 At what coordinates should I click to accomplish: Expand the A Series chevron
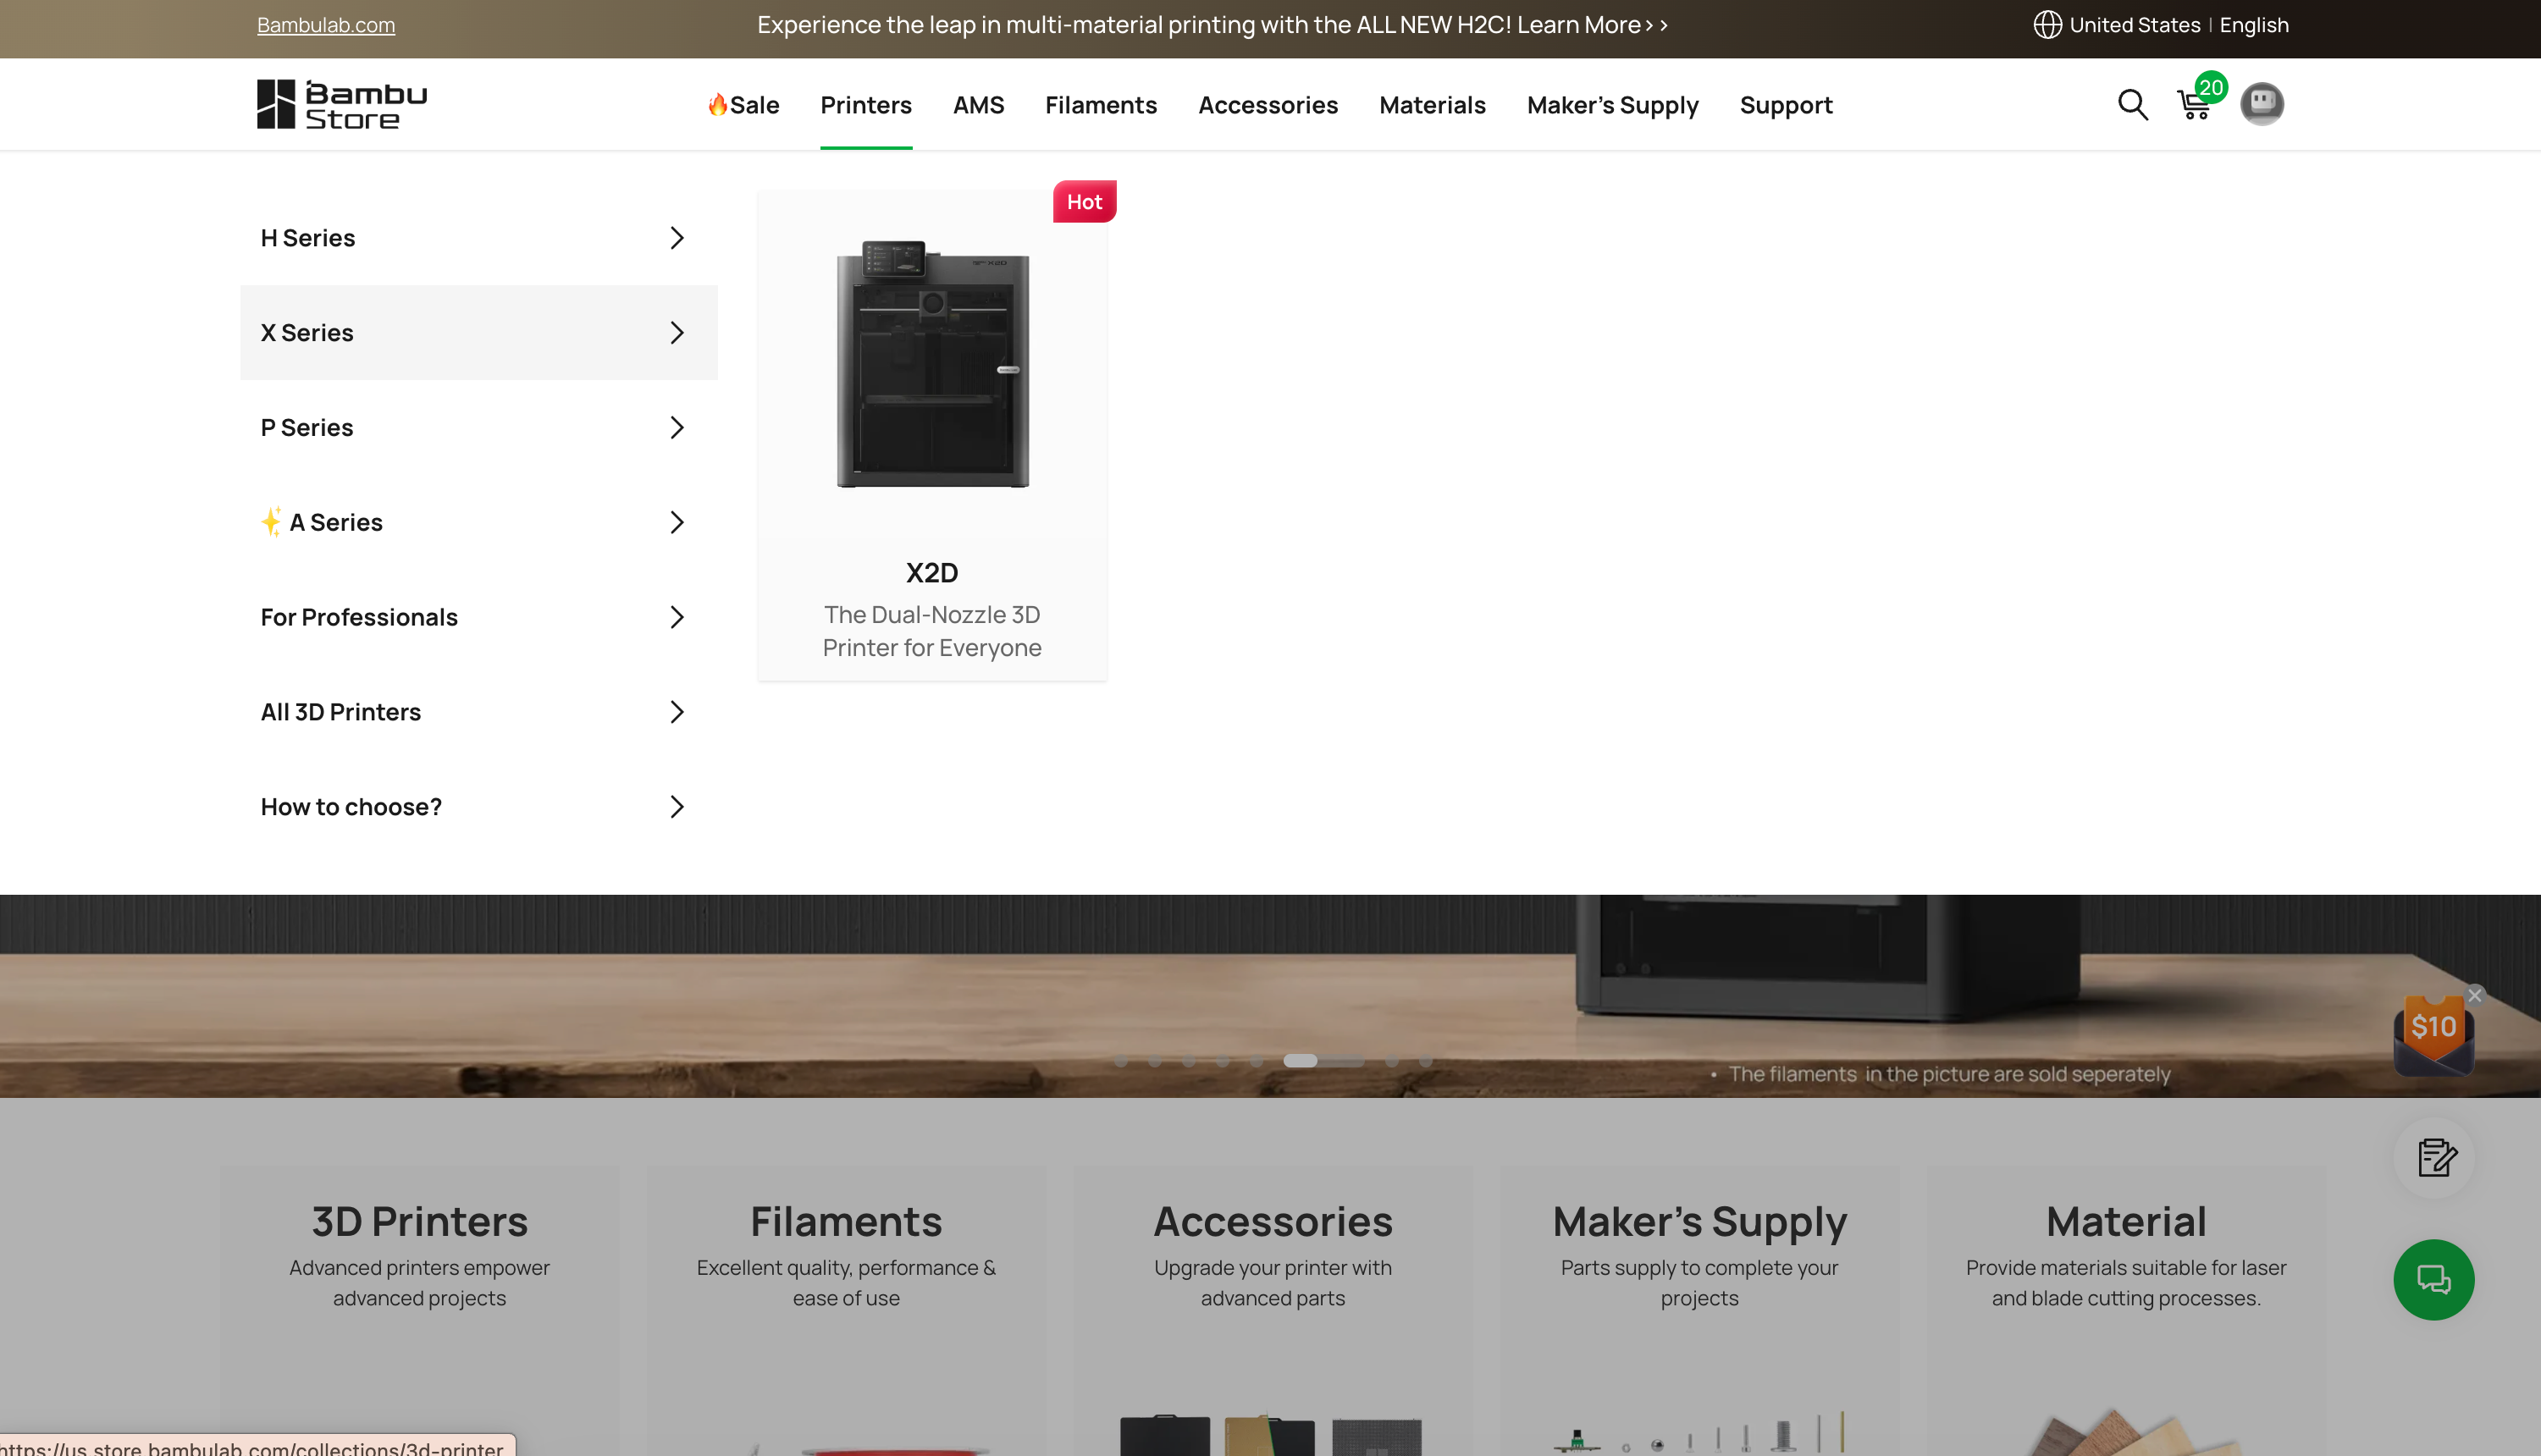(677, 523)
